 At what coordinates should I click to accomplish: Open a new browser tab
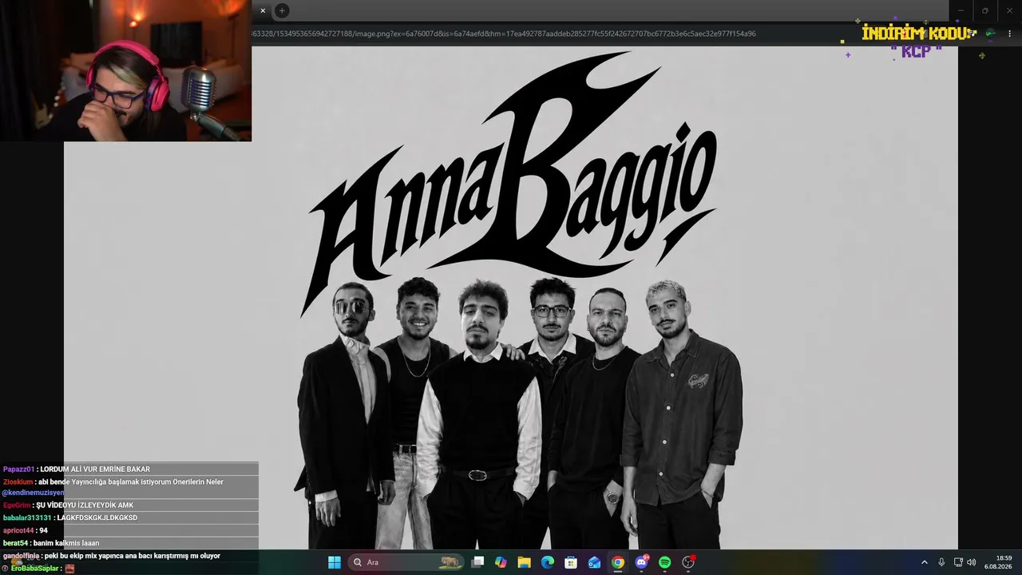click(282, 10)
